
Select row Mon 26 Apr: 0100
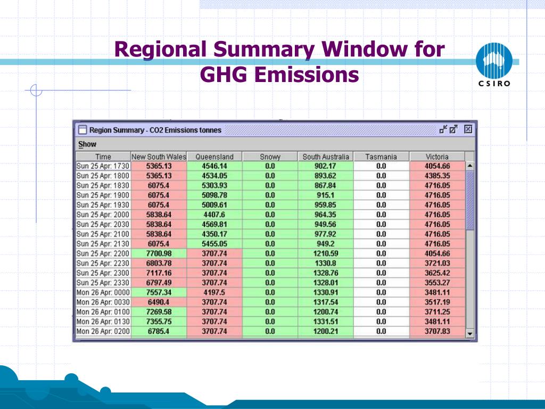(x=270, y=312)
